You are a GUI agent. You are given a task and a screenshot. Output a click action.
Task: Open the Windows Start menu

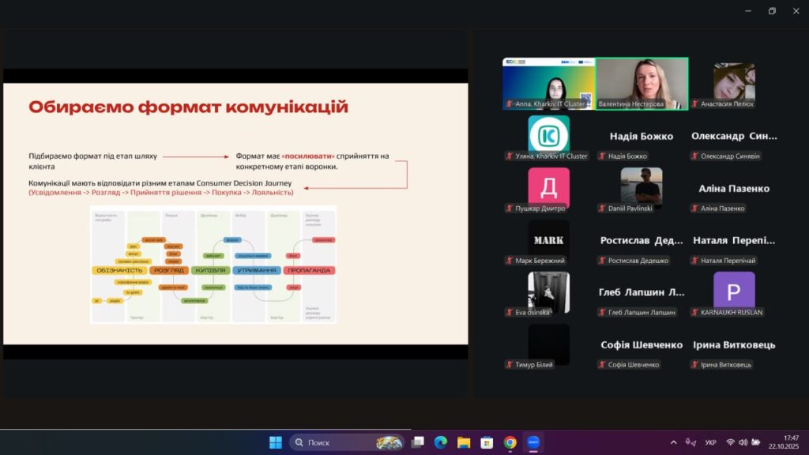click(276, 442)
